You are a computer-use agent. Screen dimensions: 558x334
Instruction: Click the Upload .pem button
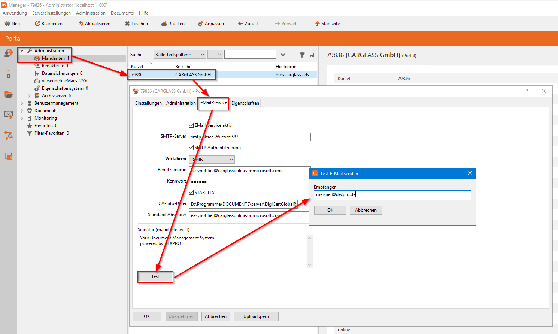(256, 316)
